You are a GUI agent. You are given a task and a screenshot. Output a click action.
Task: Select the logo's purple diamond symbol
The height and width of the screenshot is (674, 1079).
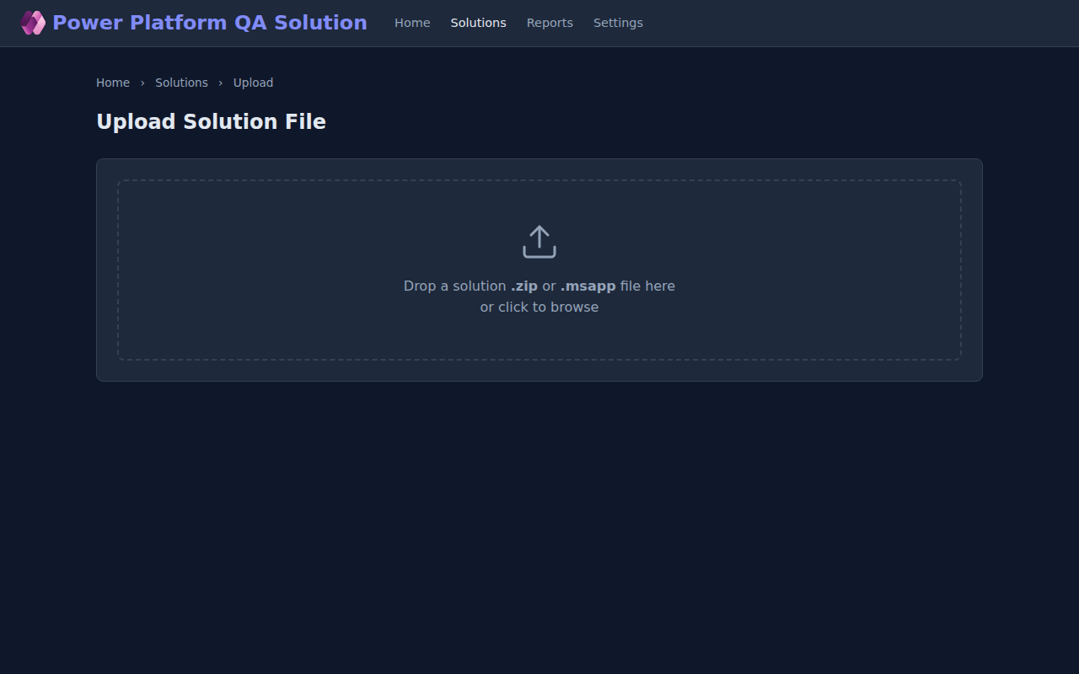coord(33,23)
